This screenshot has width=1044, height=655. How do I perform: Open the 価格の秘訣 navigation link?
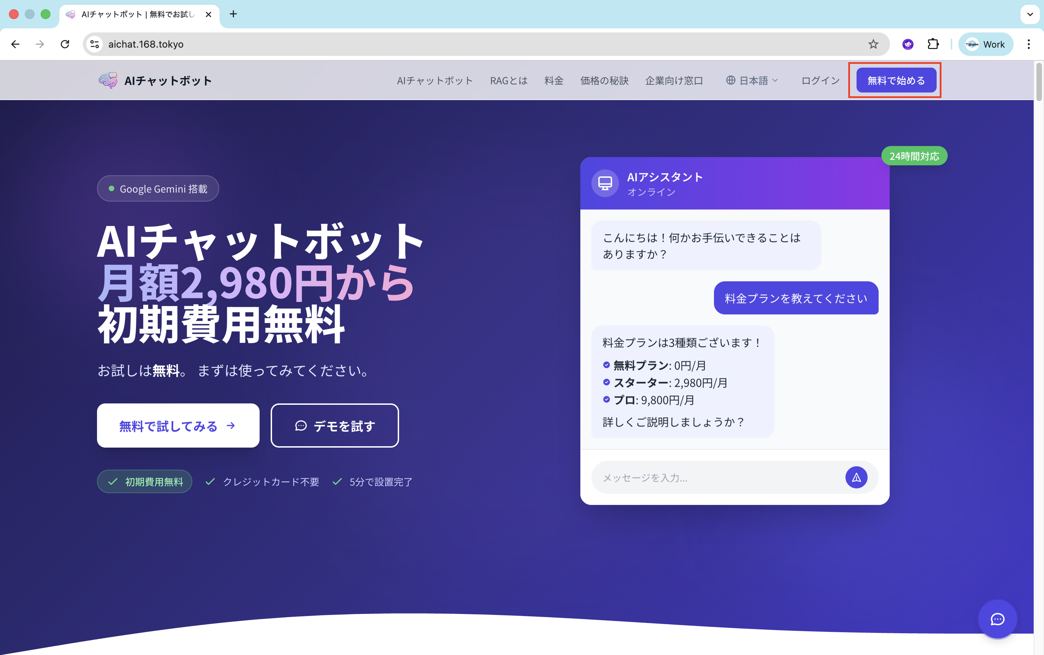point(604,80)
